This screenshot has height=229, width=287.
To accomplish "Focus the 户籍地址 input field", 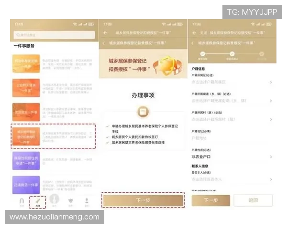I will [232, 138].
